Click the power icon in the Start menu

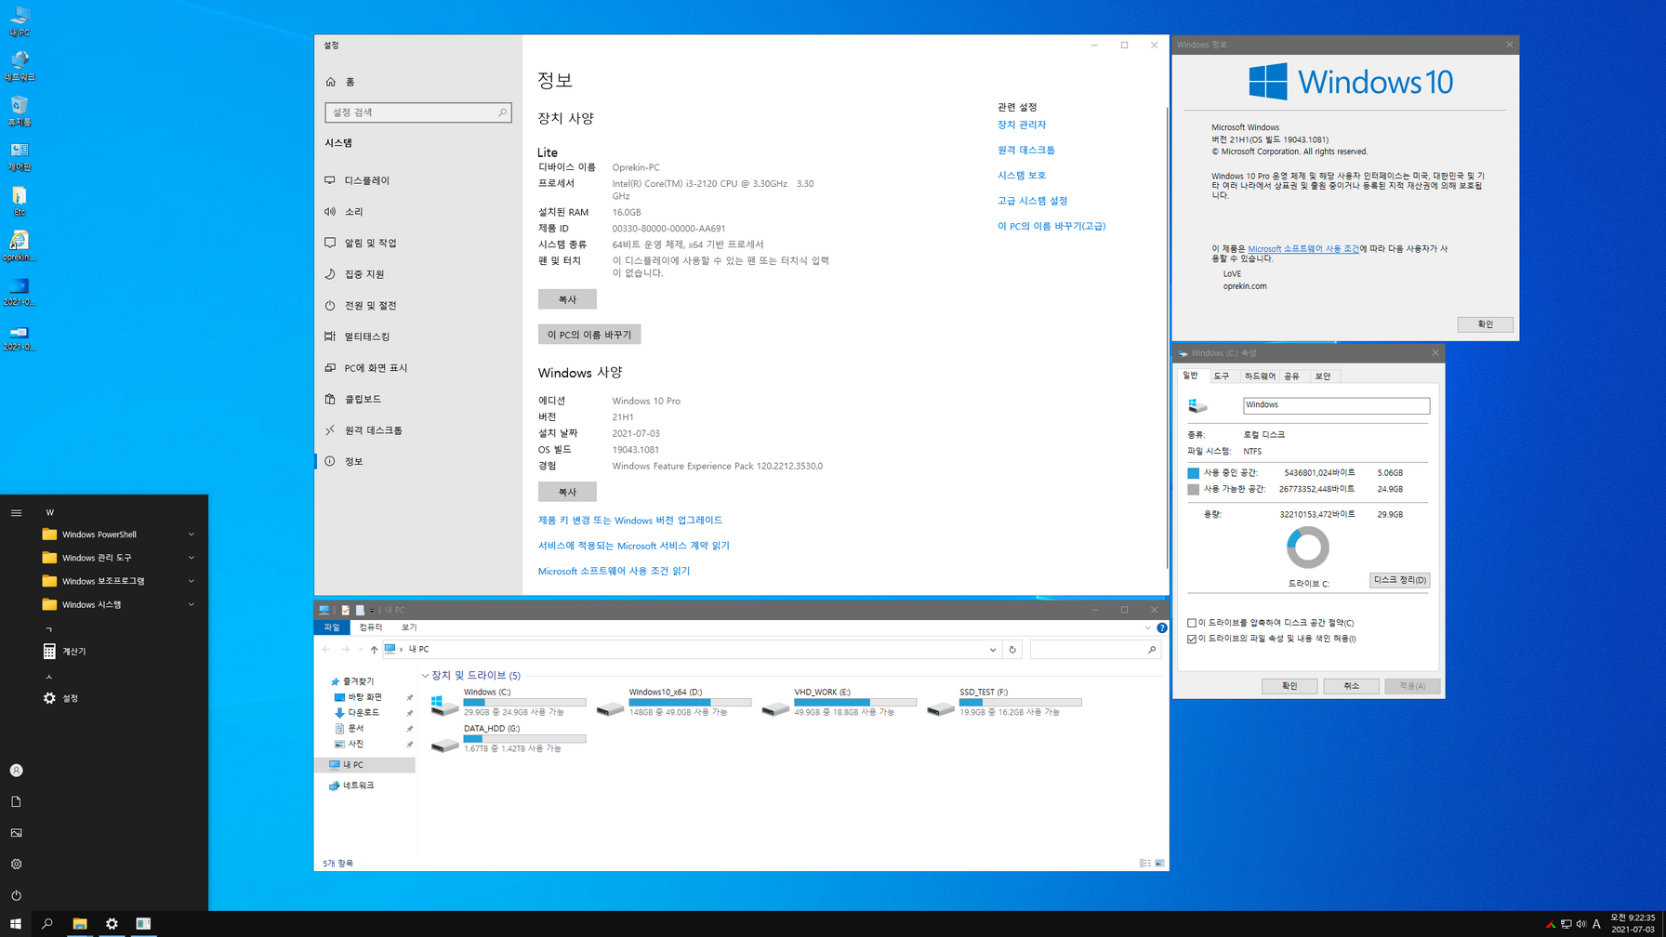point(16,895)
